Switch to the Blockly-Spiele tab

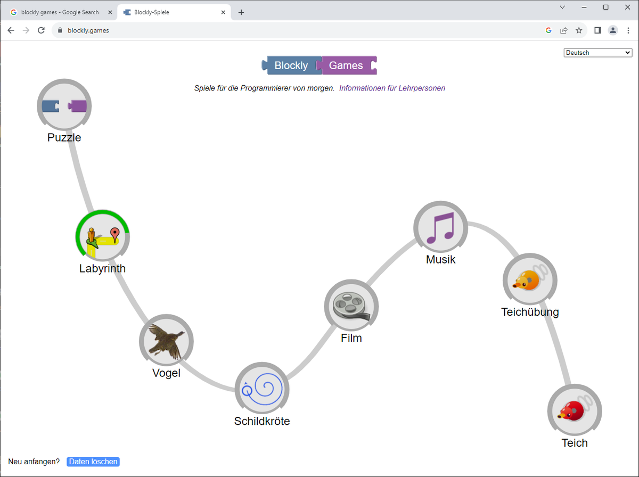coord(170,12)
